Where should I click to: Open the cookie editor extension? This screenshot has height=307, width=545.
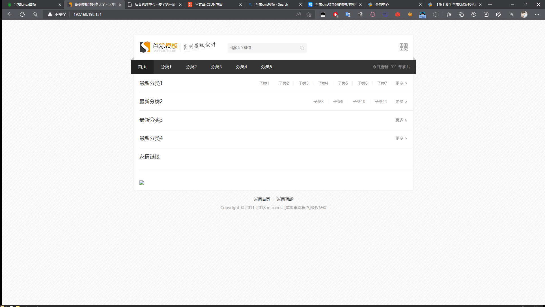pos(410,14)
